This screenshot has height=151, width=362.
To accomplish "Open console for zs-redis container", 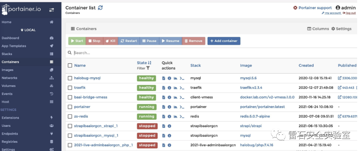I will click(x=182, y=117).
